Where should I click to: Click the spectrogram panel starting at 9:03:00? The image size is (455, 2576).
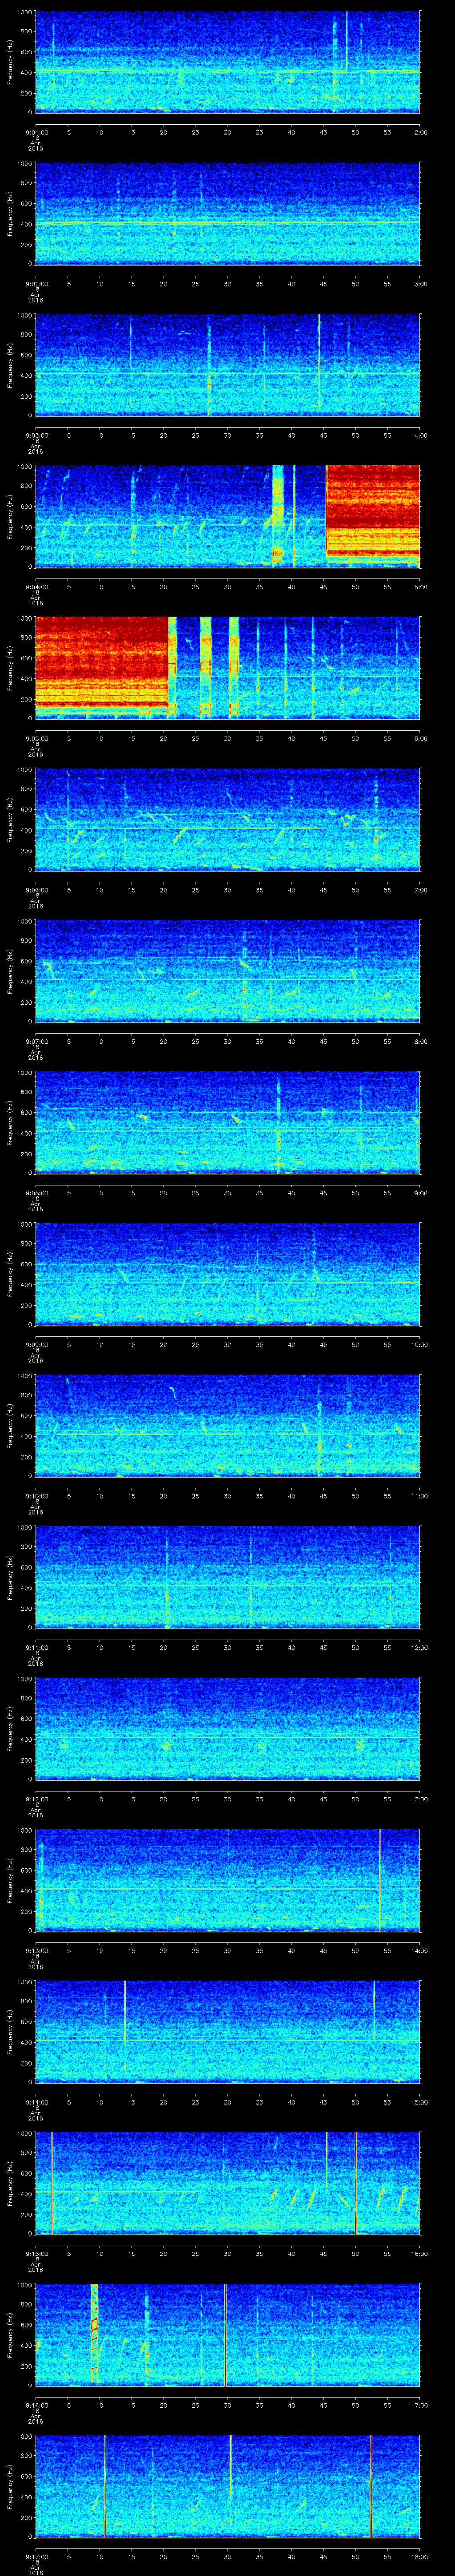pos(227,365)
